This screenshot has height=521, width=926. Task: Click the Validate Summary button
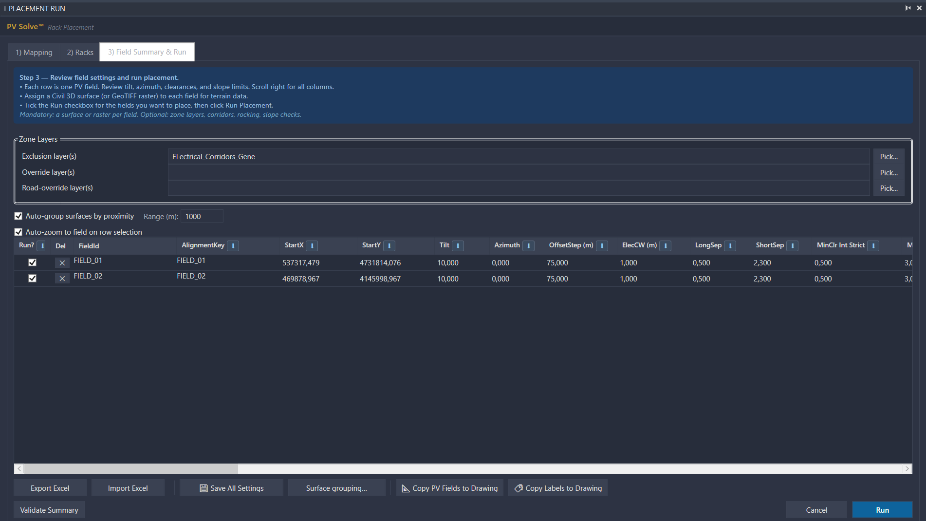point(49,510)
